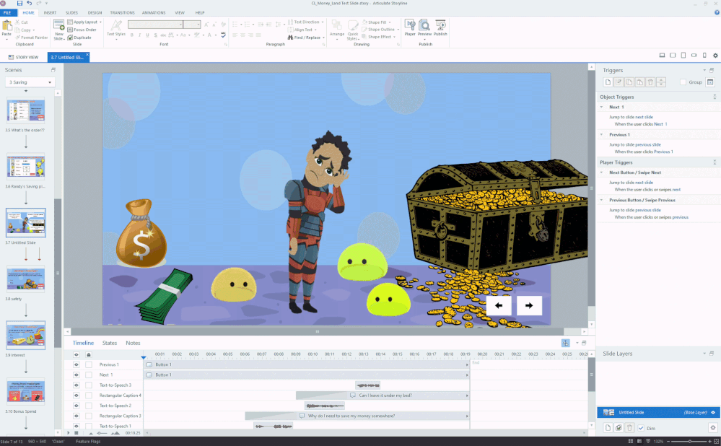Screen dimensions: 721x446
Task: Collapse the Next 1 object trigger group
Action: point(601,107)
